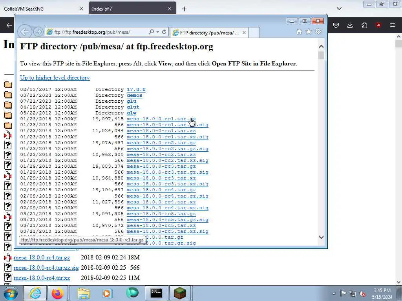This screenshot has width=402, height=301.
Task: Refresh the FTP directory page in IE
Action: (164, 32)
